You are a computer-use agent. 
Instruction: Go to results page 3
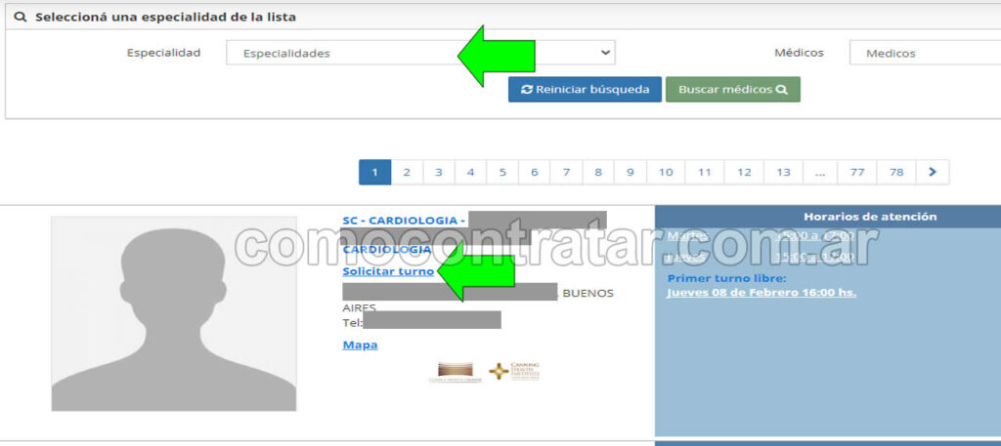(439, 173)
